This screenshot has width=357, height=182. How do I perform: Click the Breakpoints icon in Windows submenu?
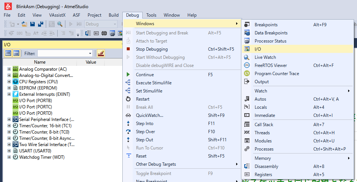[247, 25]
